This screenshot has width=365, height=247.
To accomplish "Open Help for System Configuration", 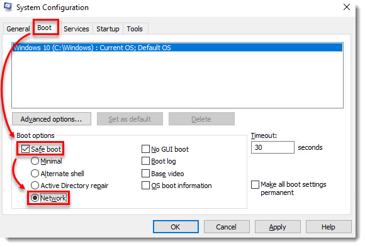I will click(328, 226).
